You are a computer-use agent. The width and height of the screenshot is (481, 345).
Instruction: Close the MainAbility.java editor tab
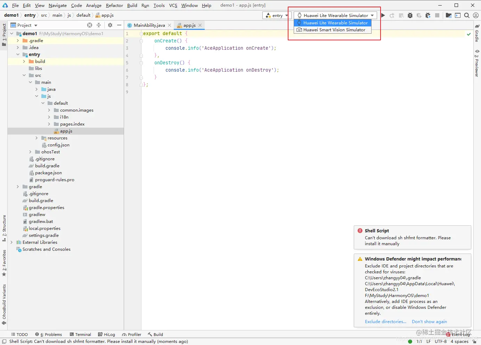[170, 25]
